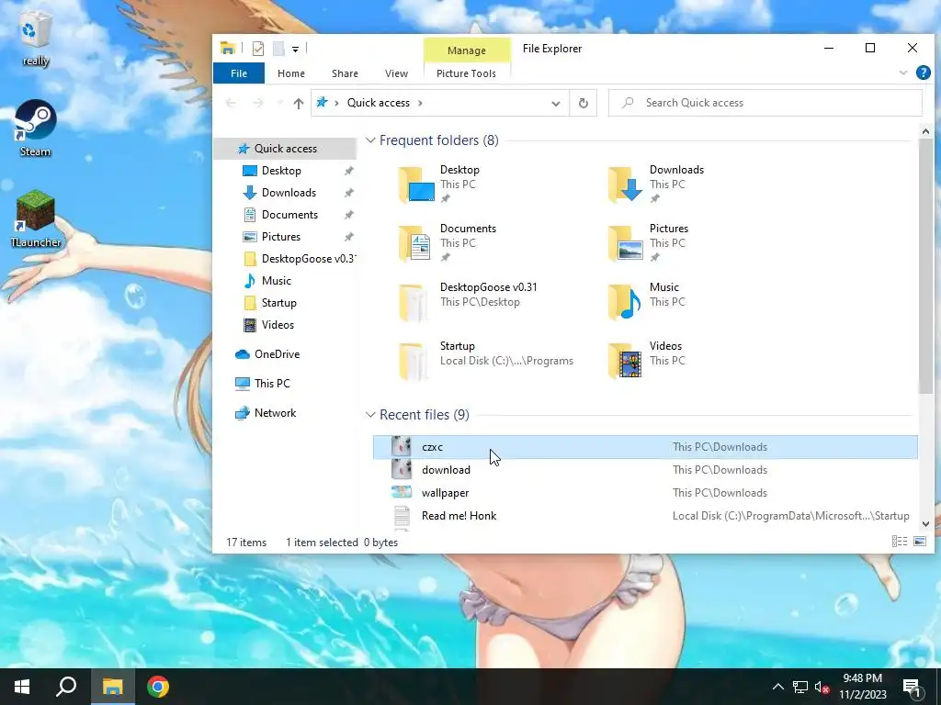Viewport: 941px width, 705px height.
Task: Select Desktop in the navigation pane
Action: click(x=281, y=170)
